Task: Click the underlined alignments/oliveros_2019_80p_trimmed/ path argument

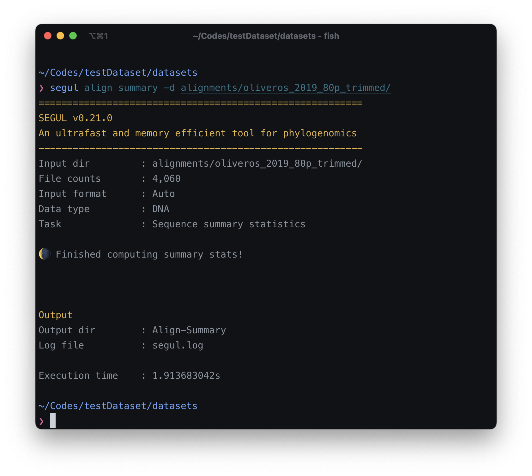Action: point(286,88)
